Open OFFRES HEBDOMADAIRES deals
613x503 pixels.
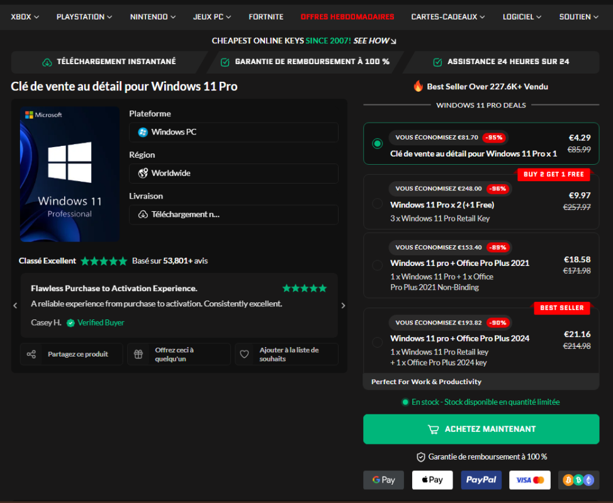[x=347, y=17]
